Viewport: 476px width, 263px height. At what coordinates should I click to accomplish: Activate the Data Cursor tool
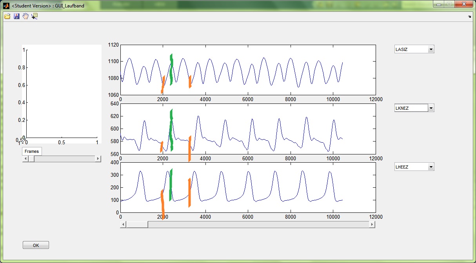[x=35, y=16]
